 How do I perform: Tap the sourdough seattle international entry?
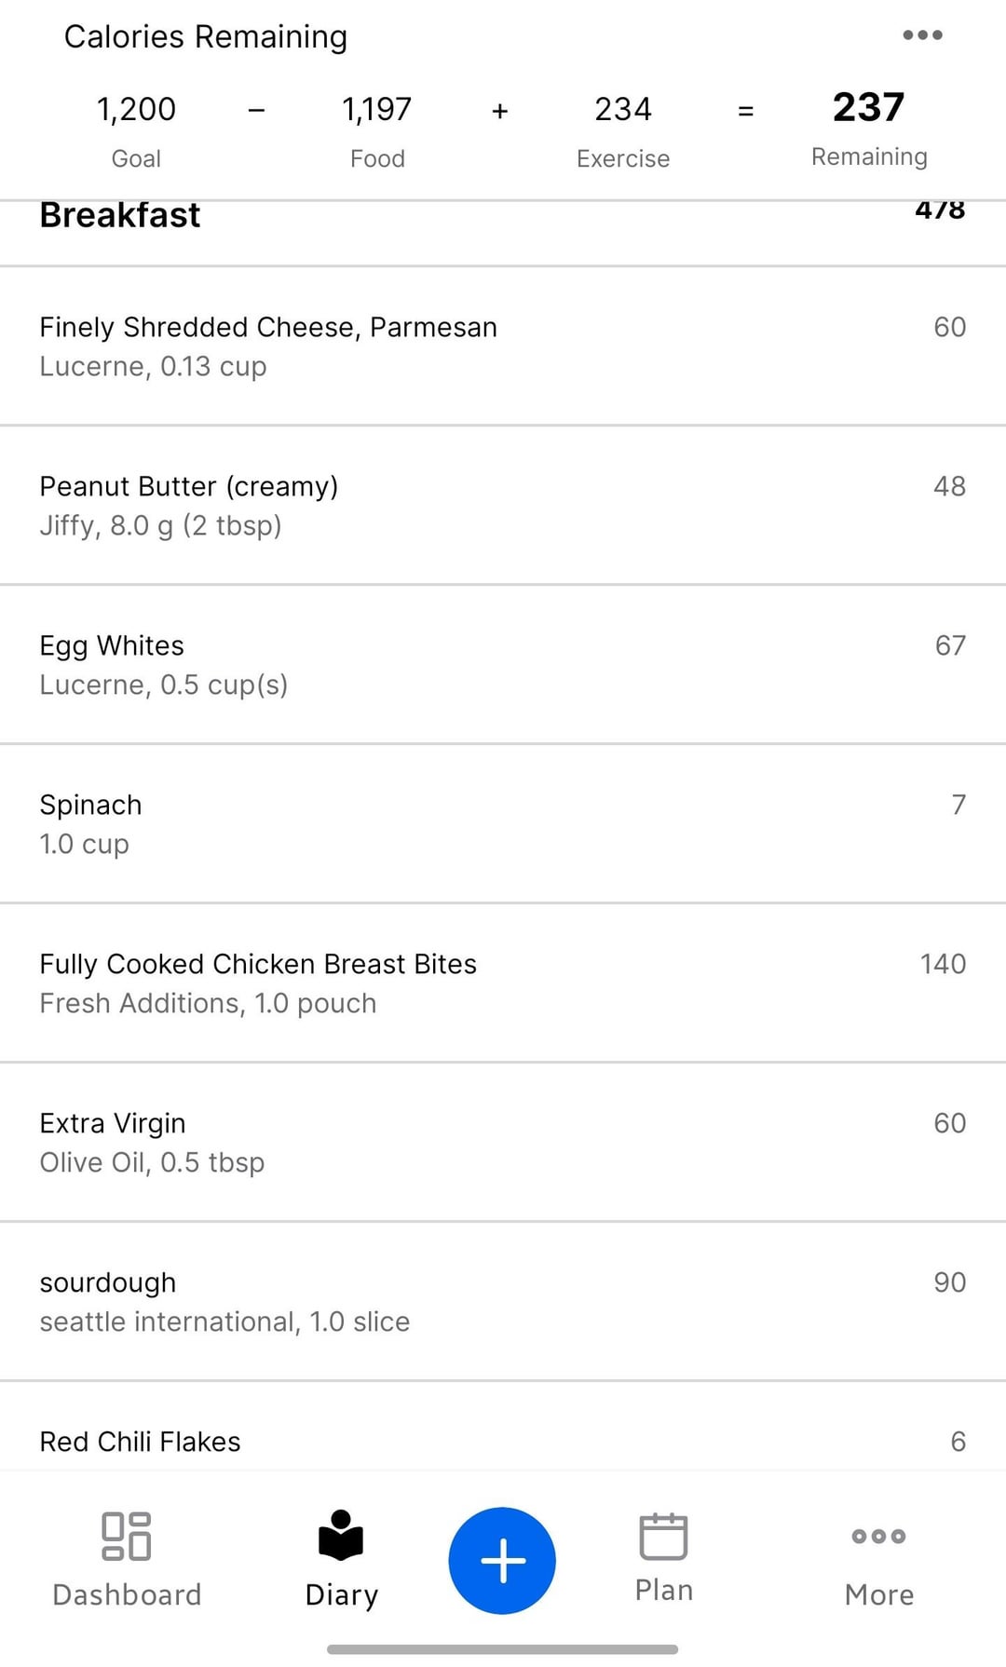224,1301
